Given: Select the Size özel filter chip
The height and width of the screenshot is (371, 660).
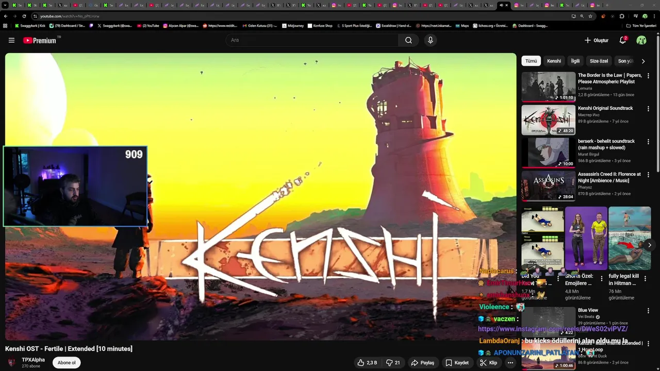Looking at the screenshot, I should tap(599, 61).
